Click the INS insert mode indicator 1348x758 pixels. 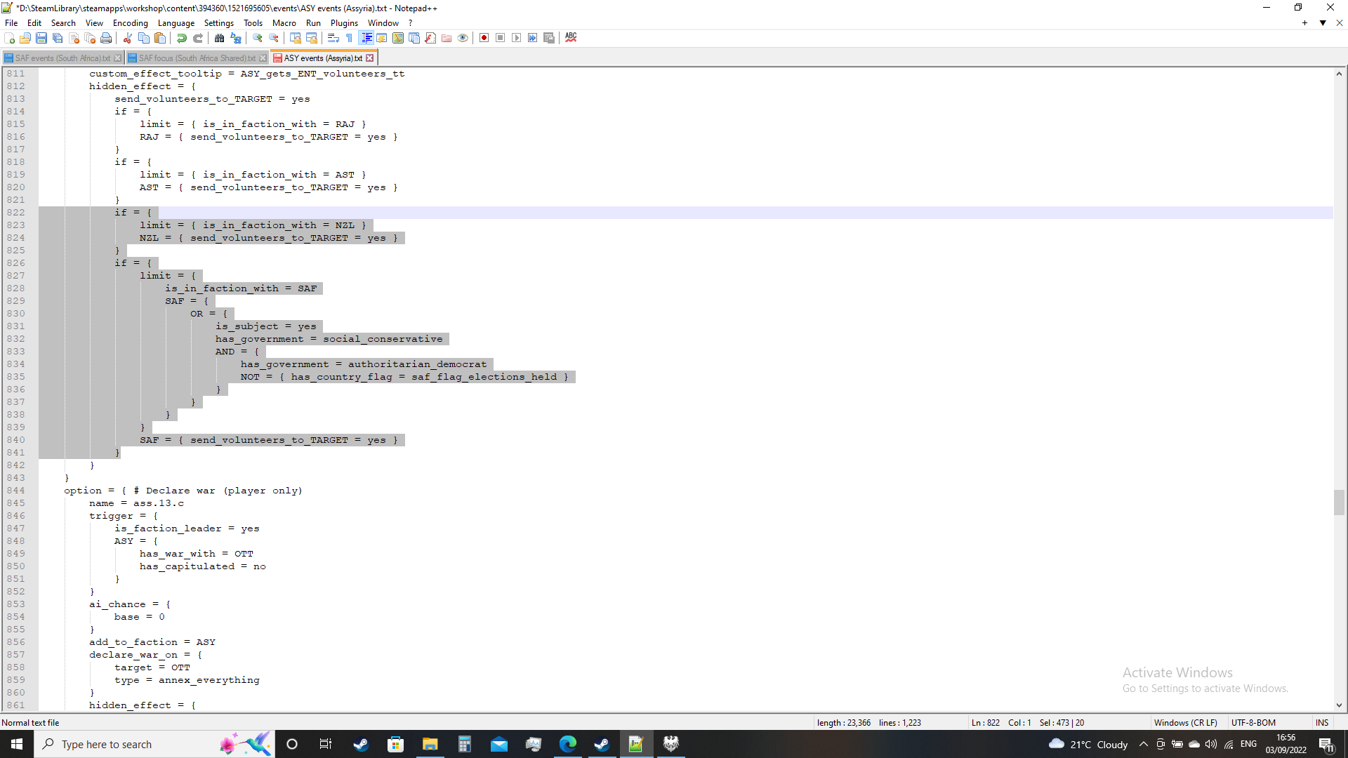coord(1322,722)
